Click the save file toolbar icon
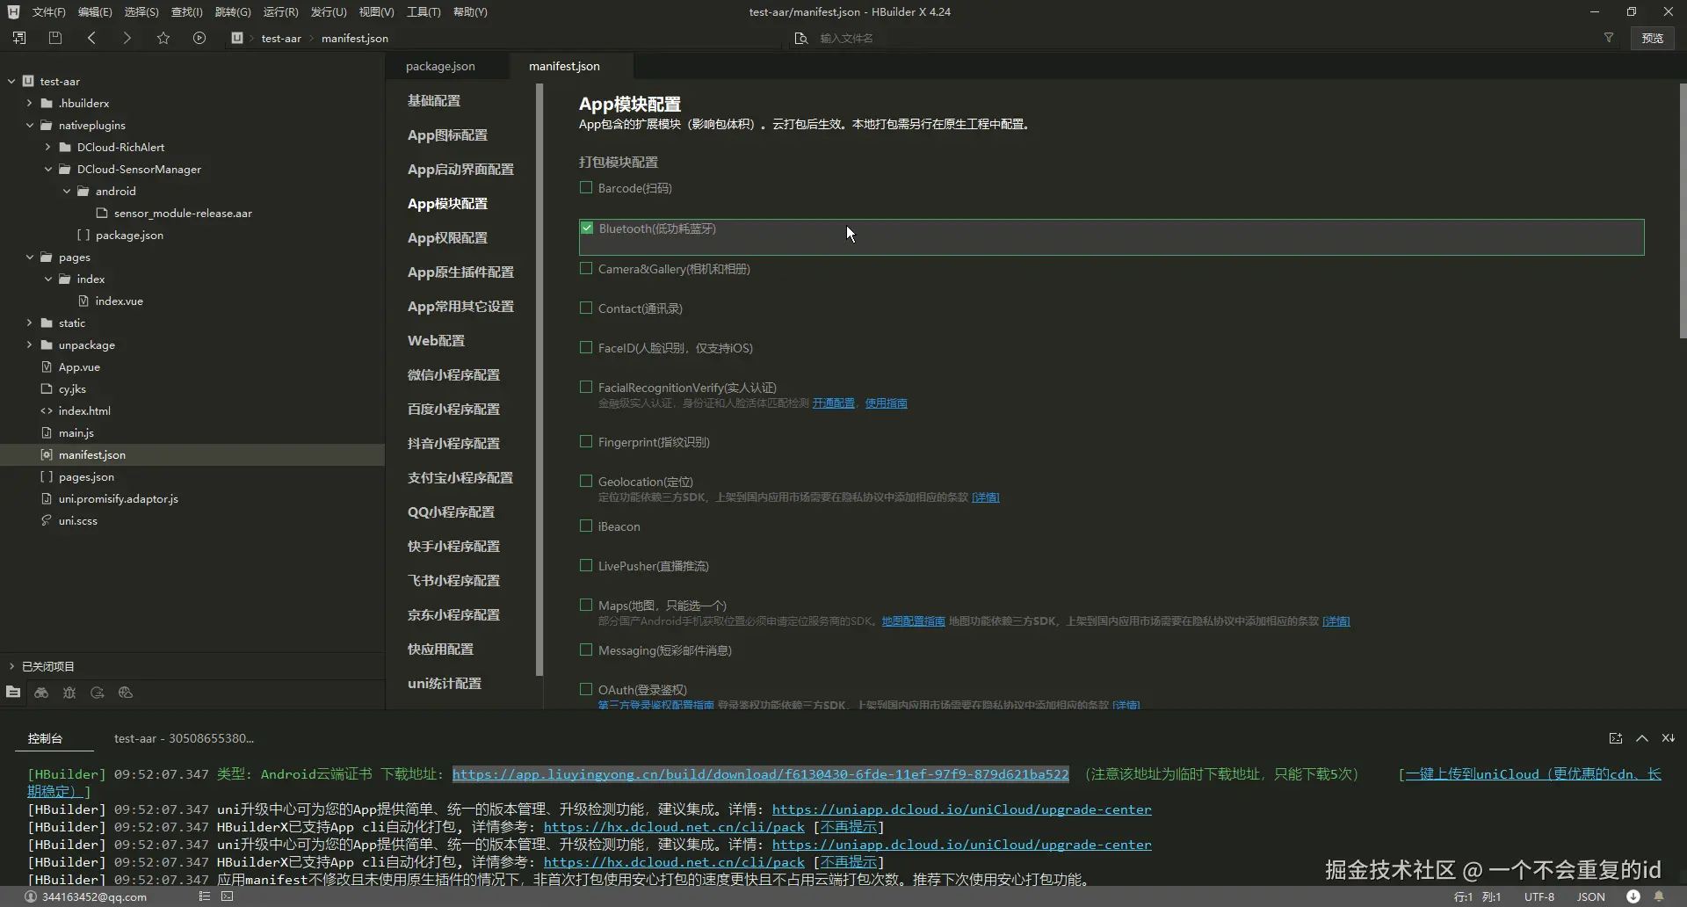Viewport: 1687px width, 907px height. click(x=55, y=38)
